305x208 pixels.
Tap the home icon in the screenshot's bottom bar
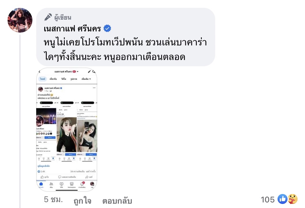click(41, 184)
